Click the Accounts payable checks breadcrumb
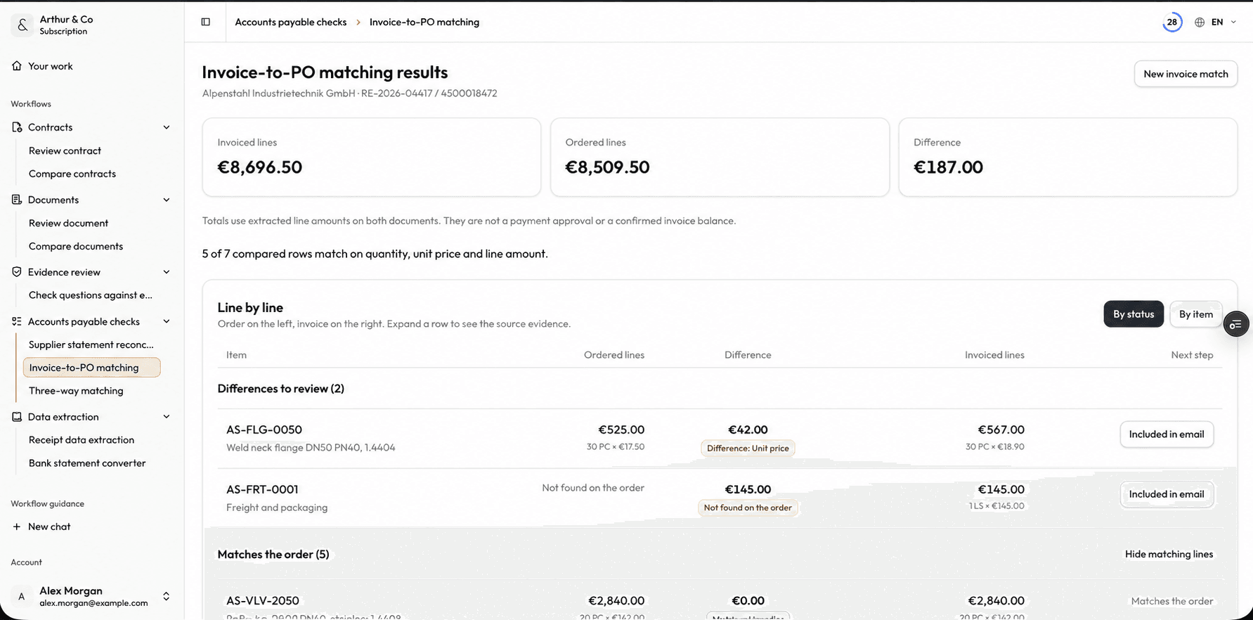This screenshot has width=1253, height=620. [291, 22]
